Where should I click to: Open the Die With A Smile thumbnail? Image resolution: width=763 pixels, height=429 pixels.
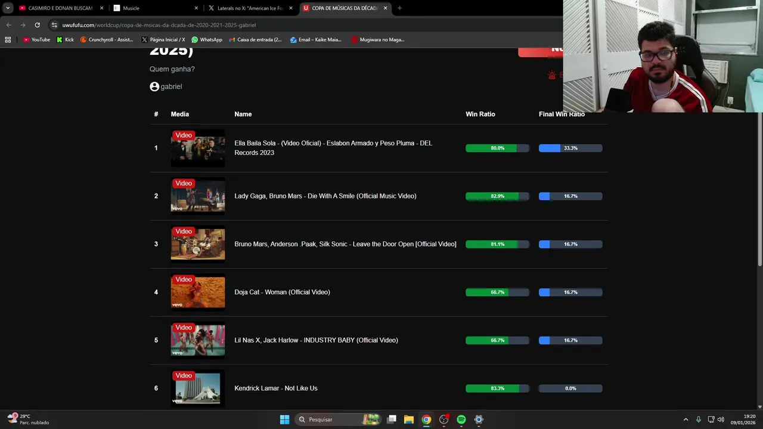coord(198,195)
